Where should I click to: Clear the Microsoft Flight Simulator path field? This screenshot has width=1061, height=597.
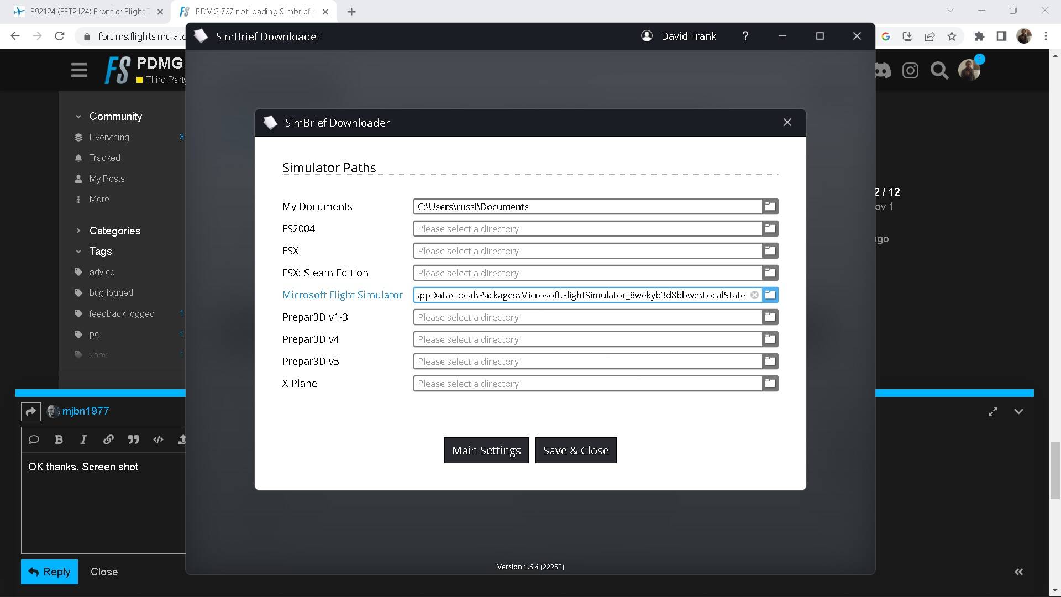click(x=754, y=295)
